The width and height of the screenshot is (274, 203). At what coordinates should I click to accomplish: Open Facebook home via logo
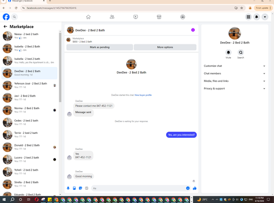(x=6, y=17)
